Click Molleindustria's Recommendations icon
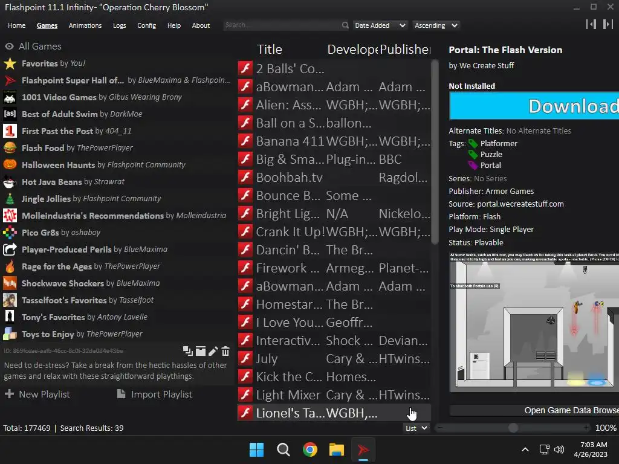Screen dimensions: 619x464 click(10, 216)
